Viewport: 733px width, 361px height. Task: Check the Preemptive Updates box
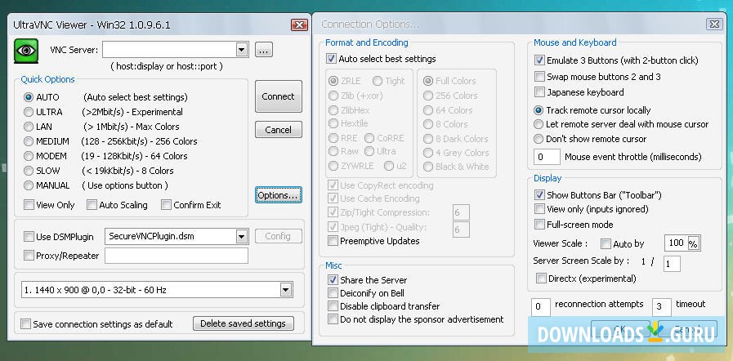coord(333,241)
